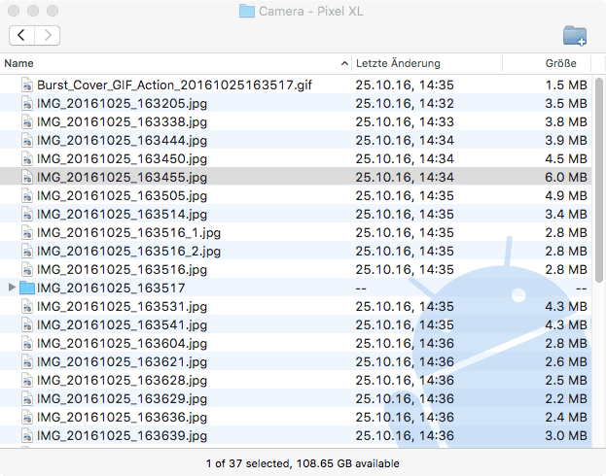This screenshot has width=606, height=476.
Task: Click the 25.10.16, 14:32 date cell
Action: [405, 104]
